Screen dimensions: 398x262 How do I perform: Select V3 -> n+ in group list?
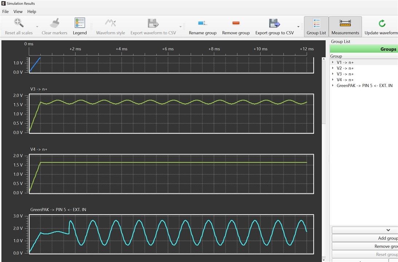pos(345,74)
